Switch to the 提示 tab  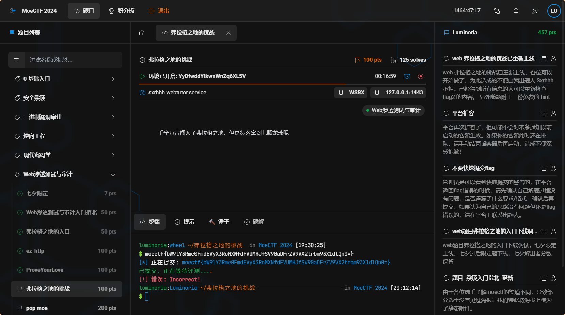pos(185,222)
